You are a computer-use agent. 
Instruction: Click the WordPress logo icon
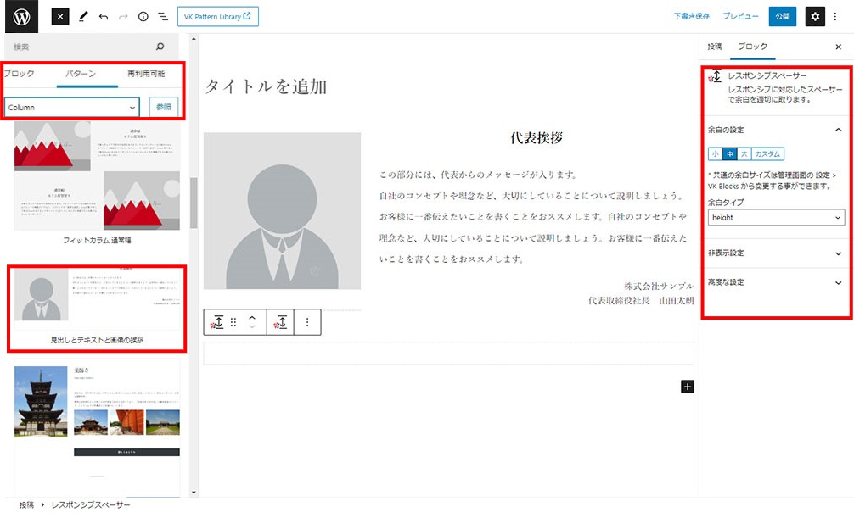pyautogui.click(x=21, y=17)
